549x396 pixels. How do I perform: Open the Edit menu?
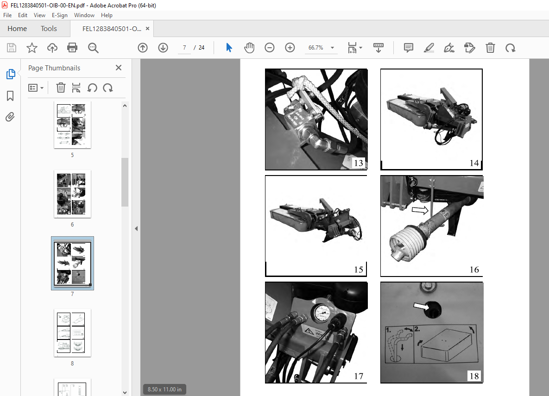[23, 15]
